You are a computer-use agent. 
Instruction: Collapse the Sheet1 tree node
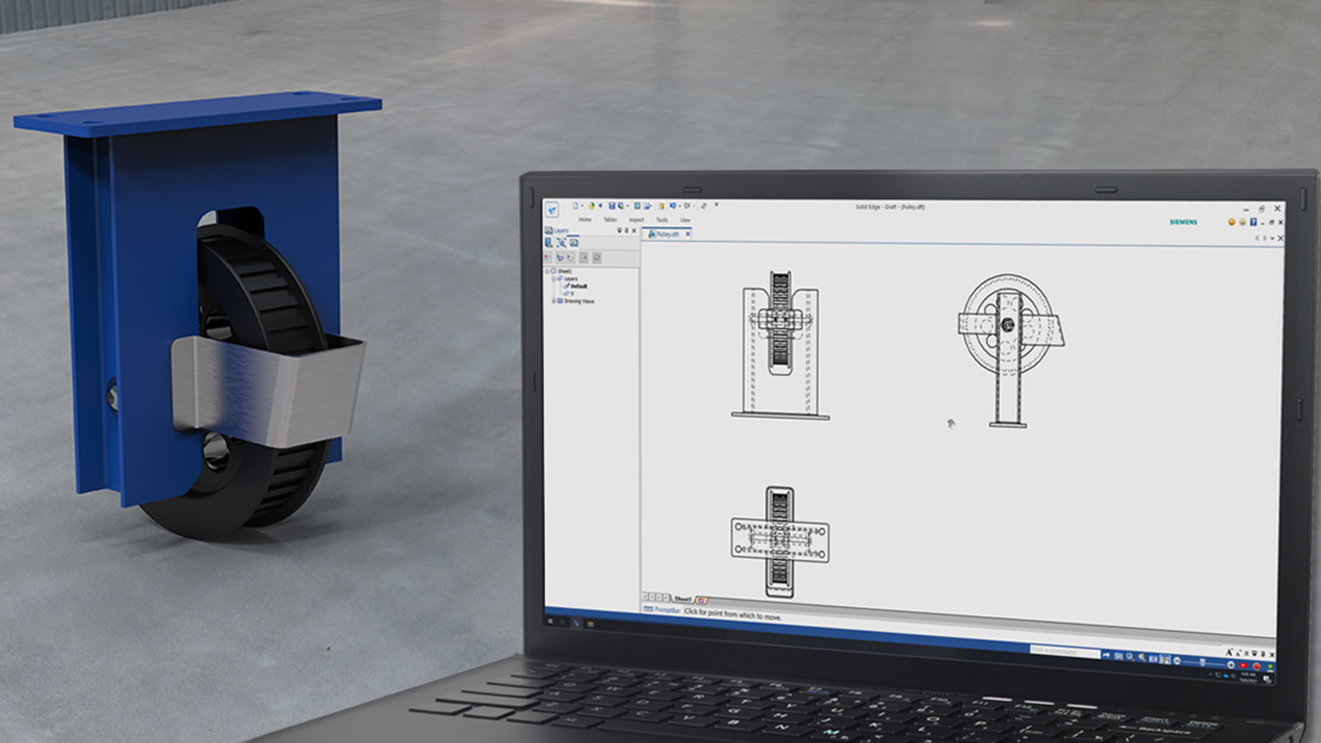(x=547, y=272)
